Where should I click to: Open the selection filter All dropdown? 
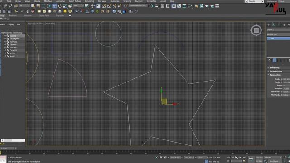[24, 6]
